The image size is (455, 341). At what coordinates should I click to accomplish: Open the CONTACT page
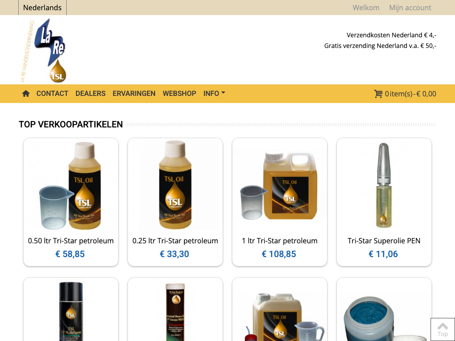pos(52,93)
